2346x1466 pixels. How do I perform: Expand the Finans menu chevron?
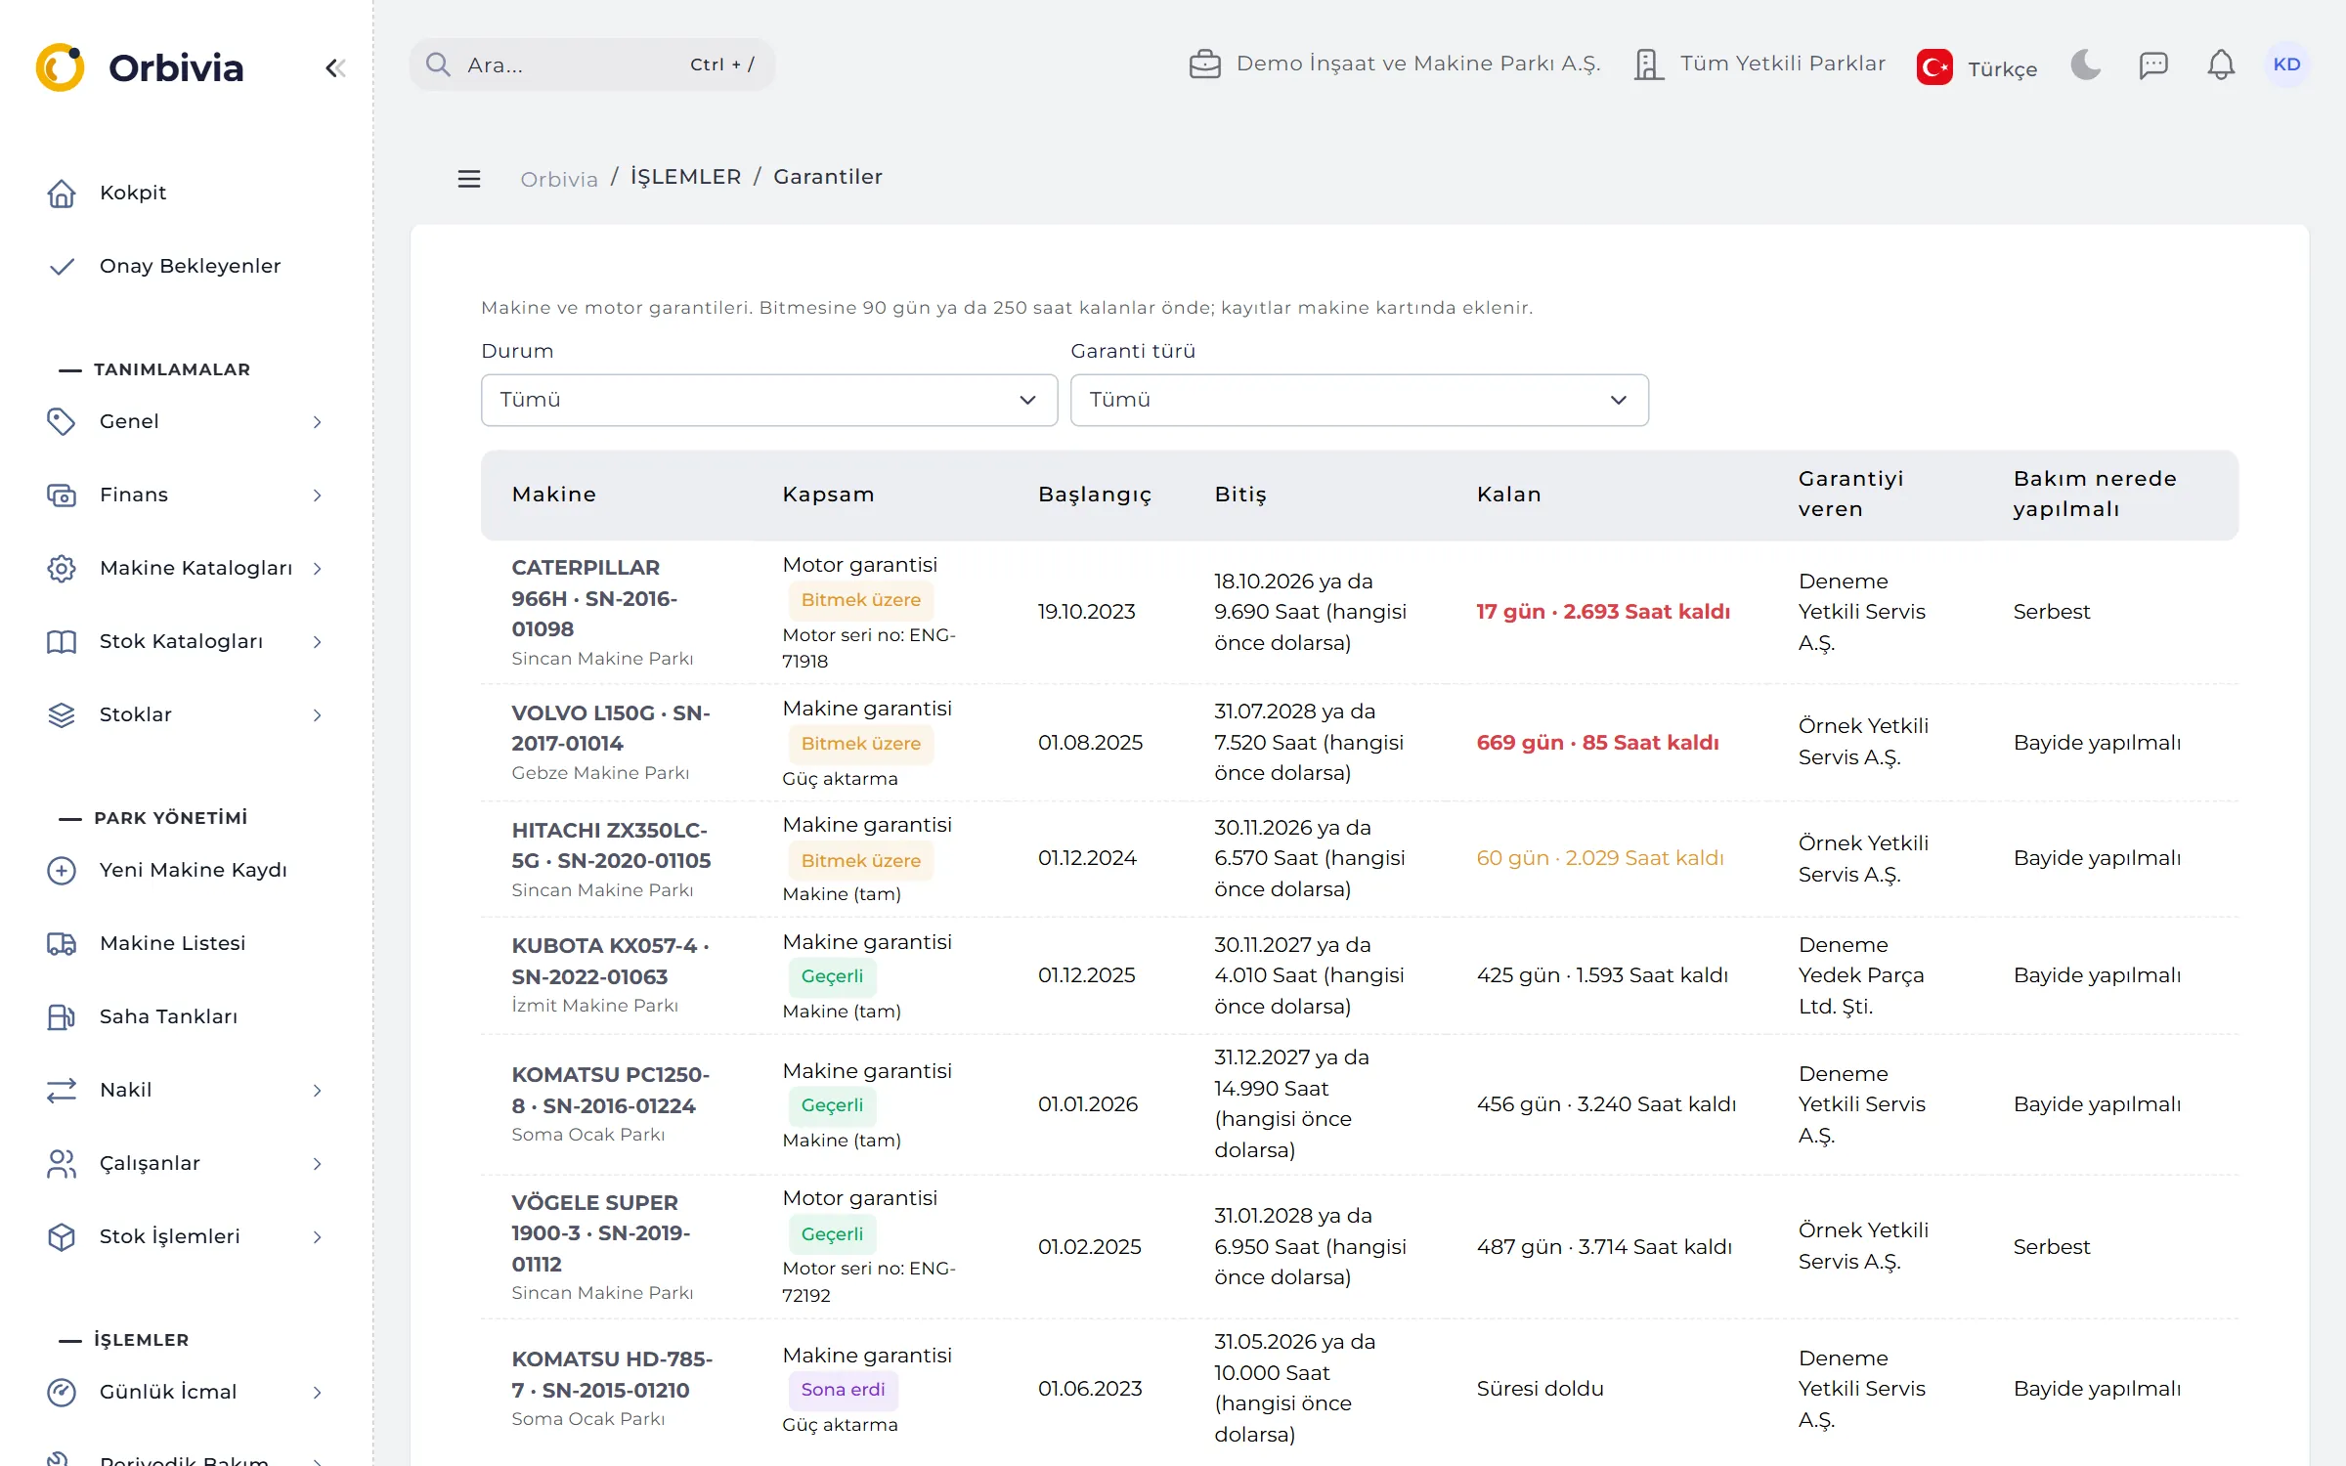click(x=317, y=495)
